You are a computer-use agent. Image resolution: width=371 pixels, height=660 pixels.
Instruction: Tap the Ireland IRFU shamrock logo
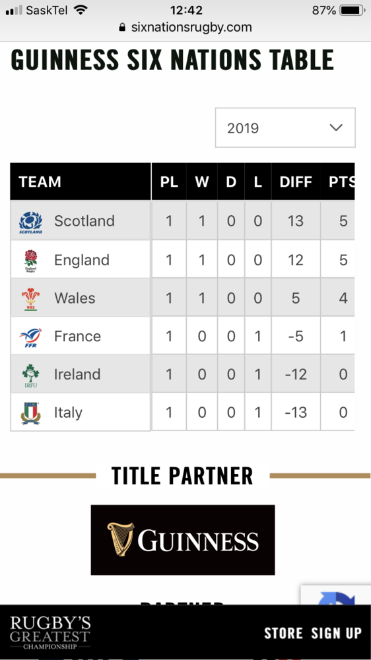pos(30,376)
